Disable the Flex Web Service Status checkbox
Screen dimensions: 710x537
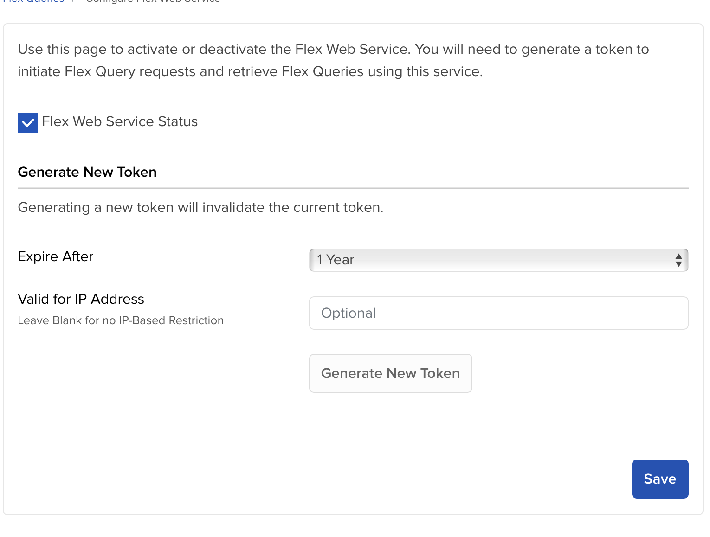pos(27,122)
